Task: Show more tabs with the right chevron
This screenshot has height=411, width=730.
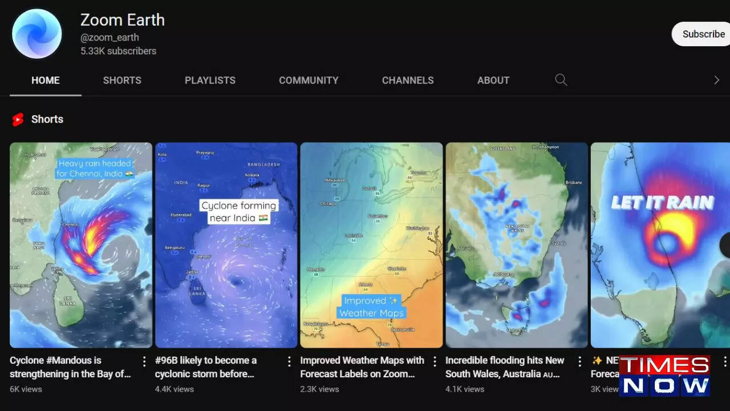Action: point(716,80)
